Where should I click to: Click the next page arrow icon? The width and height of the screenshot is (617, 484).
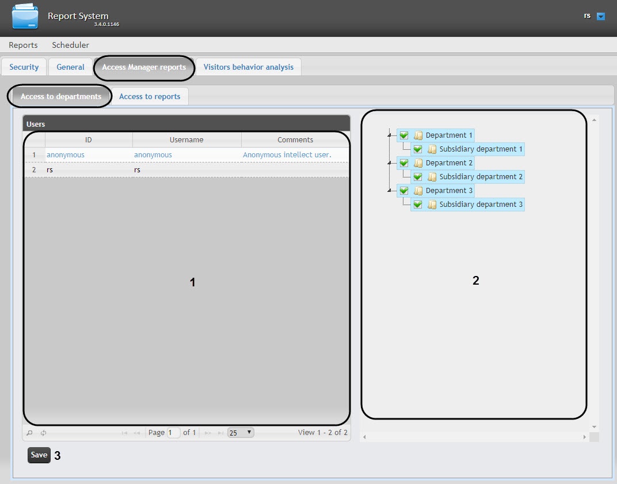click(208, 433)
